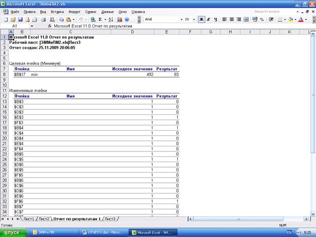Click the AutoSum sigma icon
This screenshot has width=316, height=237.
coord(100,20)
